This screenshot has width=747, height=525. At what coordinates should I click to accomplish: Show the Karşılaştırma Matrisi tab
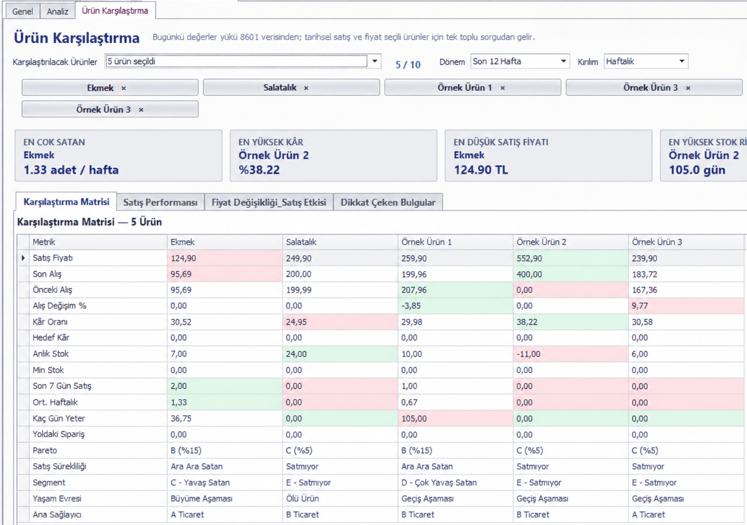[66, 202]
